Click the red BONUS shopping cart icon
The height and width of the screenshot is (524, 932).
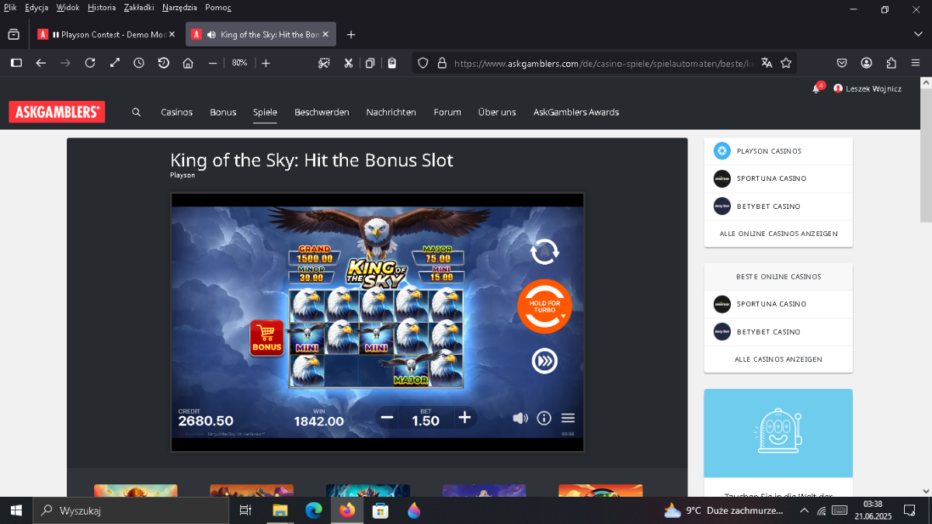point(266,338)
